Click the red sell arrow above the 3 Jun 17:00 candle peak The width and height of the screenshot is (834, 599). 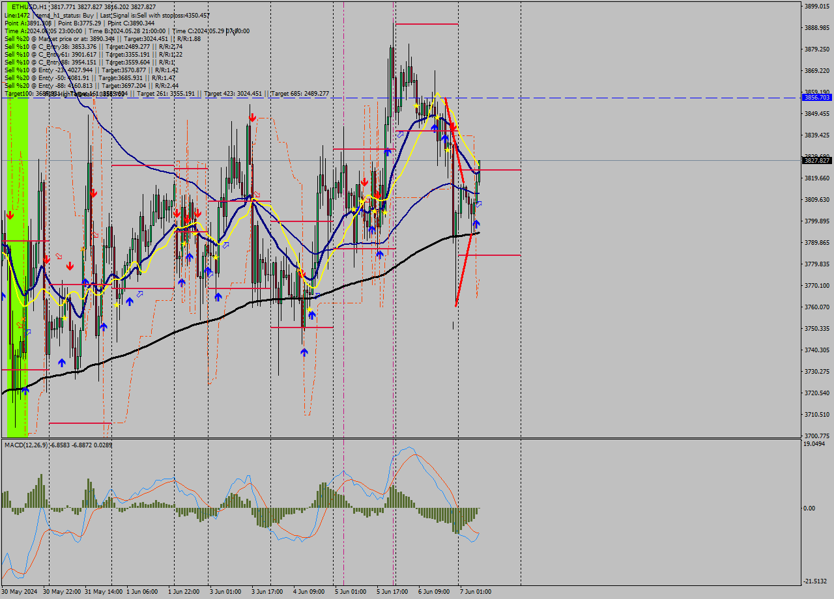[x=252, y=117]
